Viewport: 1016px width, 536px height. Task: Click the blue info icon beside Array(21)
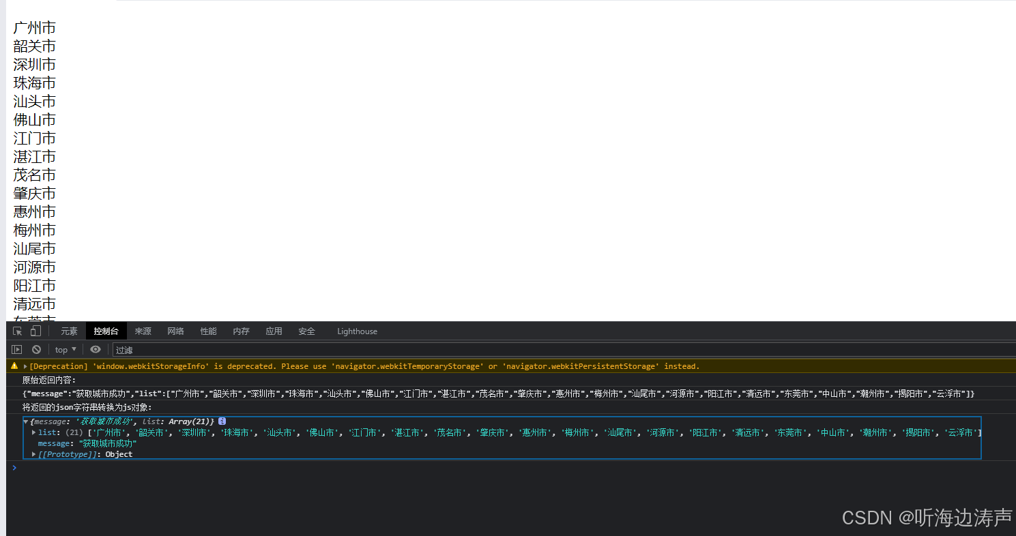222,421
